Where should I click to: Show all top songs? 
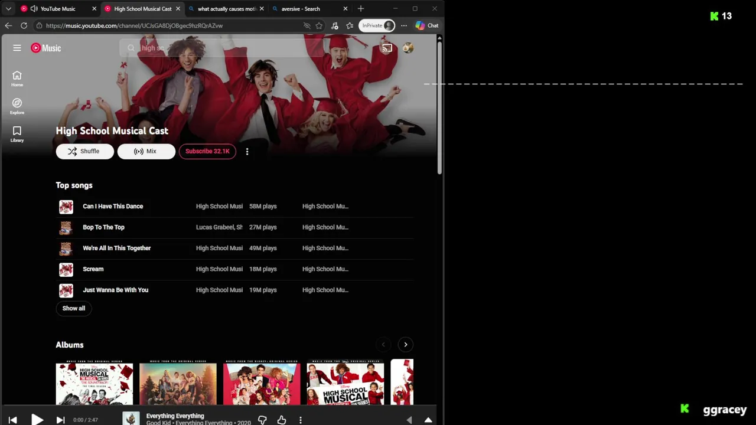point(74,308)
